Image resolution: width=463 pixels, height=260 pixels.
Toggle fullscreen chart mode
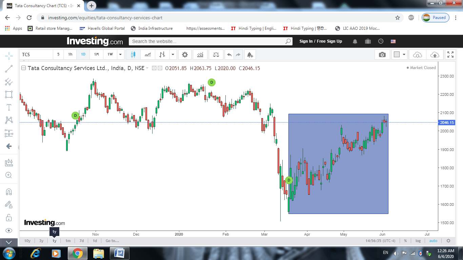(x=450, y=55)
